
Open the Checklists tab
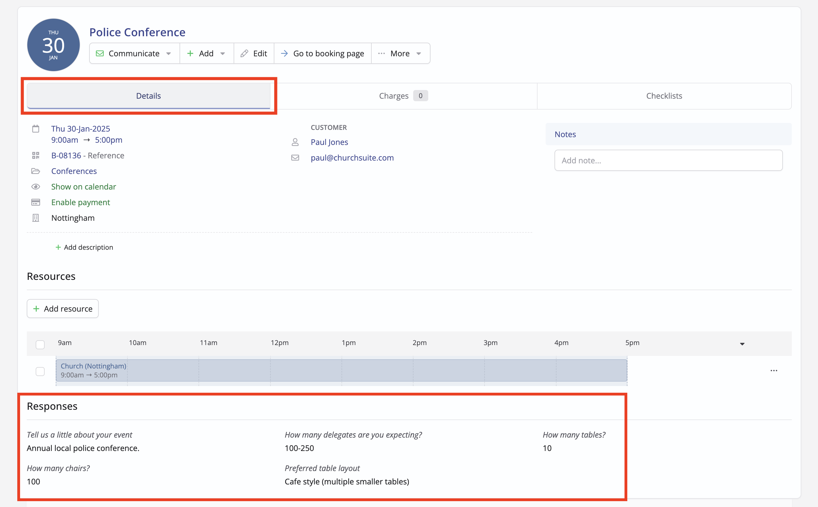tap(664, 96)
